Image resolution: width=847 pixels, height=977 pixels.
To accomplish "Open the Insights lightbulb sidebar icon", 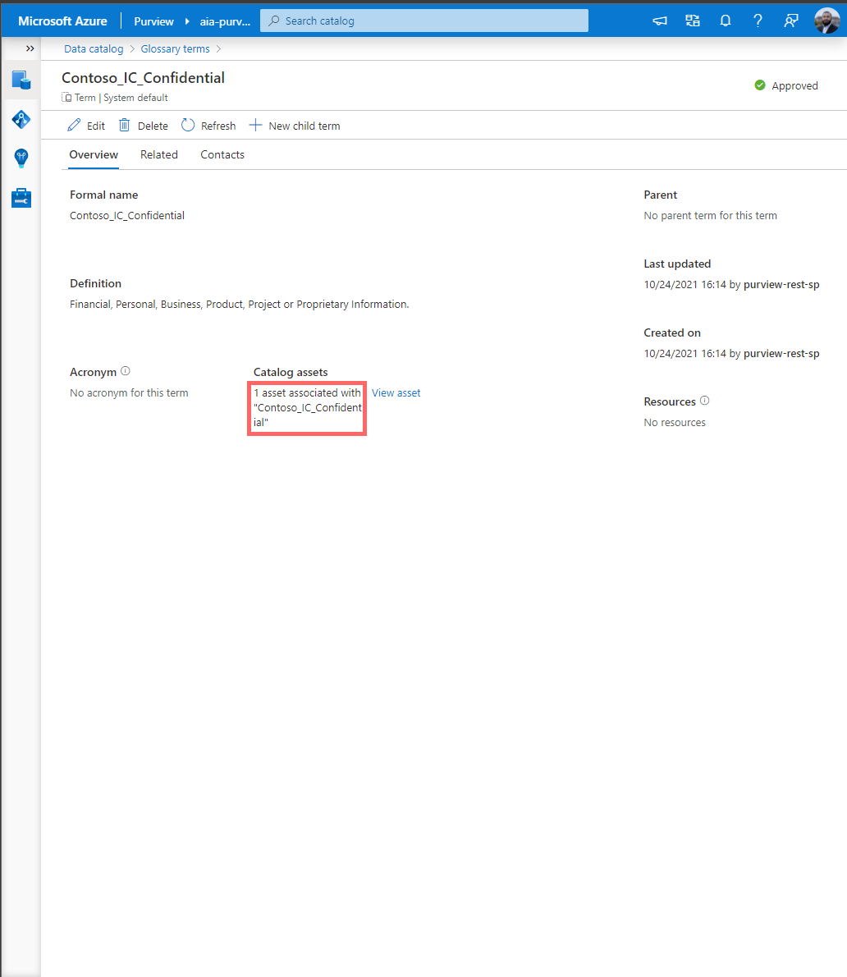I will (x=21, y=158).
